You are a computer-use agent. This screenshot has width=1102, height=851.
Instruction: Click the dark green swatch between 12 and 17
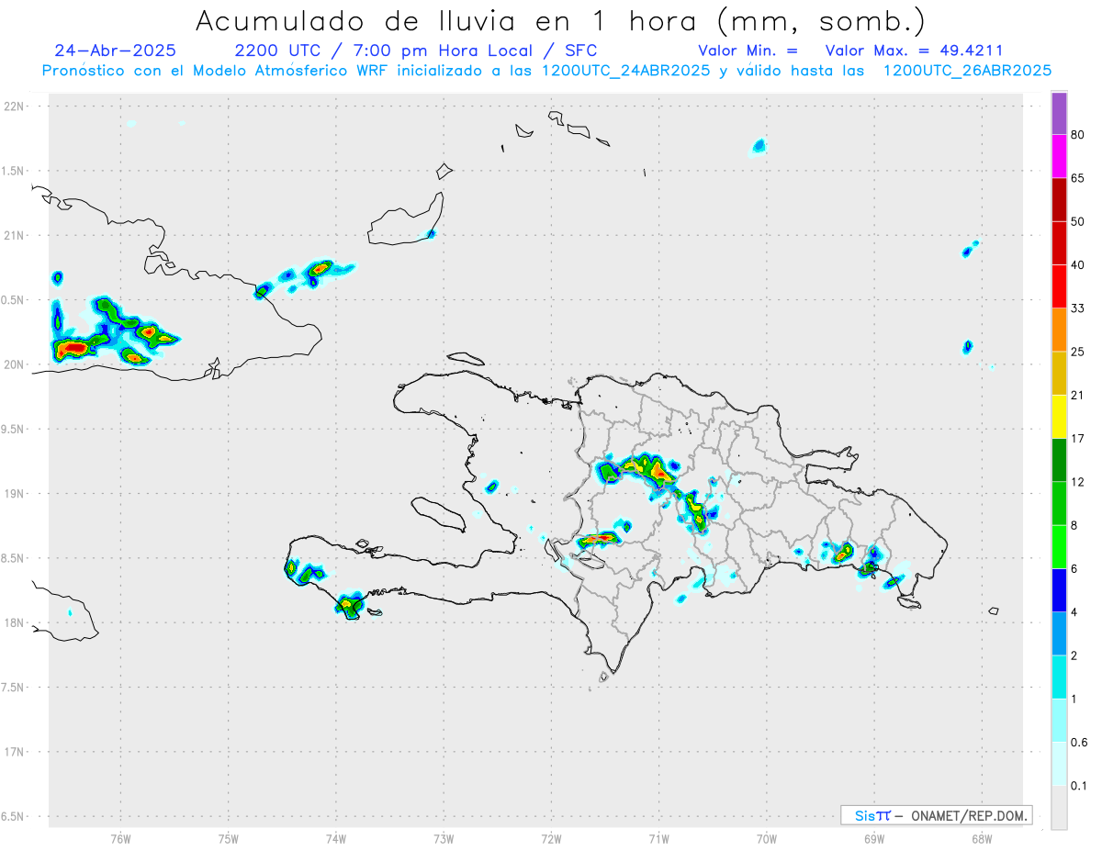tap(1059, 460)
